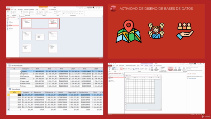This screenshot has height=119, width=211.
Task: Open the Año column dropdown in Normalizado
Action: 20,93
